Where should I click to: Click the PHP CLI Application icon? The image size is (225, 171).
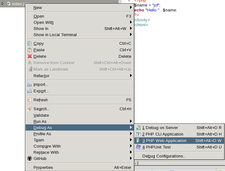point(138,134)
